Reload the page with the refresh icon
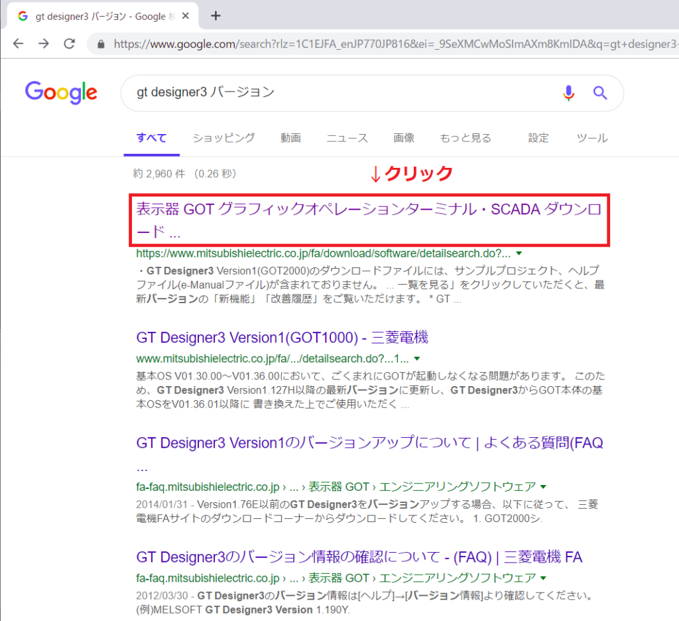 69,43
